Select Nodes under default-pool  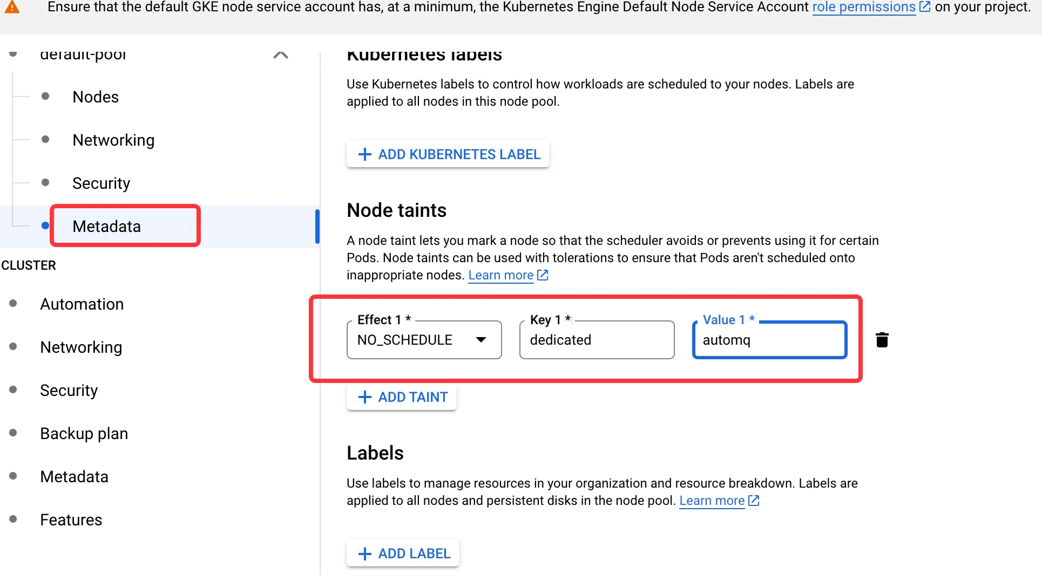[96, 97]
